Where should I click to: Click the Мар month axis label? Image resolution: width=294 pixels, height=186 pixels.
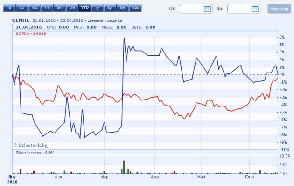(105, 177)
